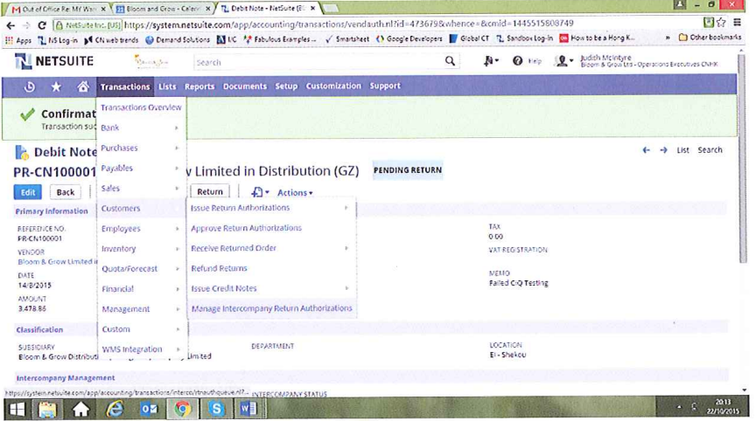Click the taskbar home icon

pos(80,409)
